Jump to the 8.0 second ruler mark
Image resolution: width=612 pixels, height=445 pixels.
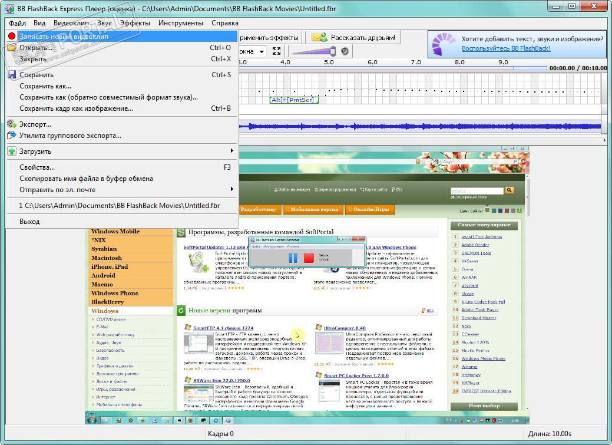pyautogui.click(x=460, y=62)
